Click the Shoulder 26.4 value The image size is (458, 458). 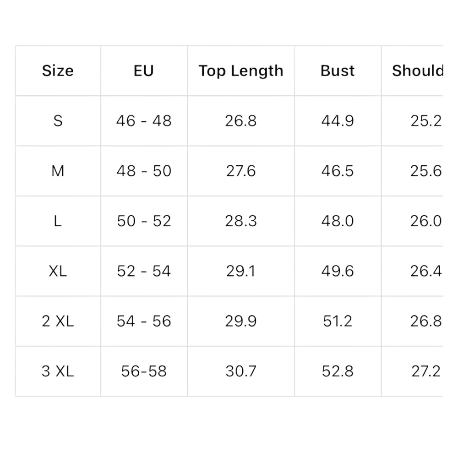click(425, 271)
